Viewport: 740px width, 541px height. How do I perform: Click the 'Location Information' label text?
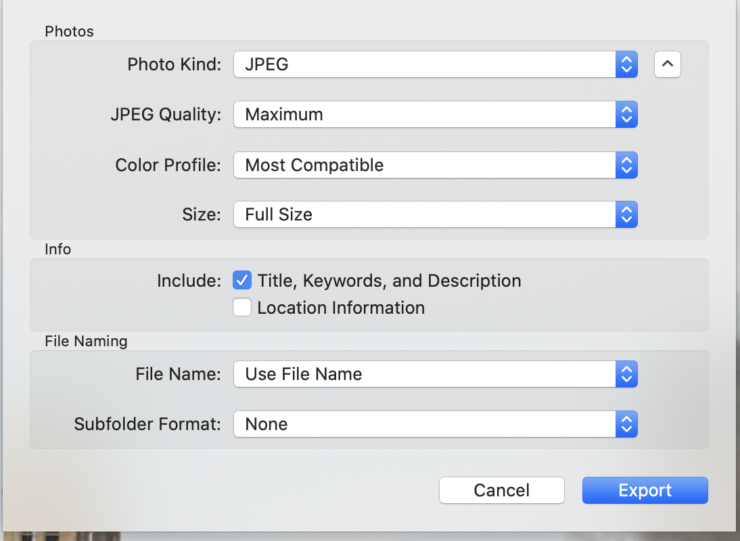click(341, 308)
